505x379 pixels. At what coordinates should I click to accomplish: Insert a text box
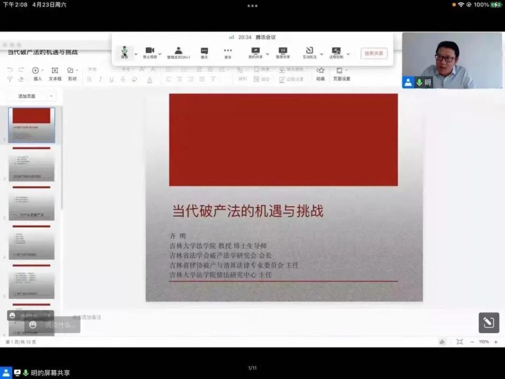point(55,74)
